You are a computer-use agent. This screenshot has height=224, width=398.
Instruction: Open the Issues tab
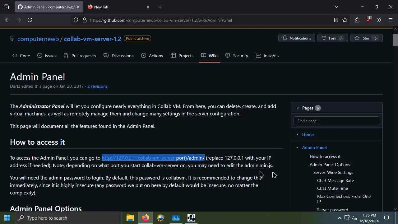pyautogui.click(x=47, y=56)
